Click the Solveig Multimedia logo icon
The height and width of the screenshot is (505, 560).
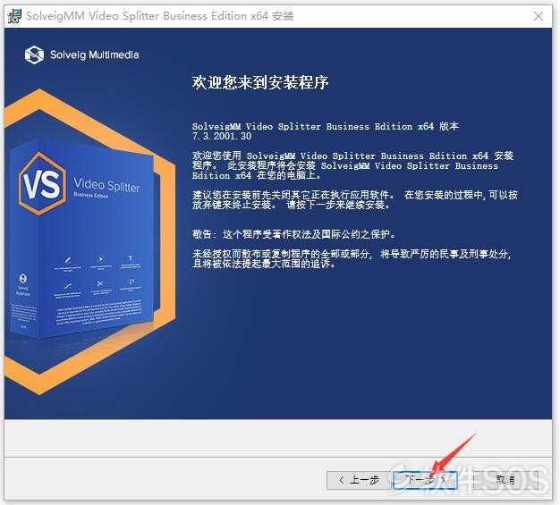click(34, 55)
